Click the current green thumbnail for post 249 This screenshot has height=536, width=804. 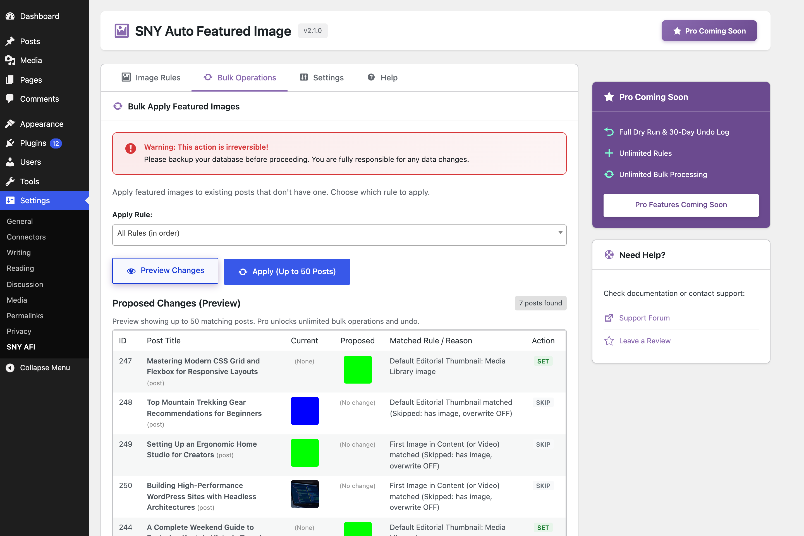coord(305,453)
